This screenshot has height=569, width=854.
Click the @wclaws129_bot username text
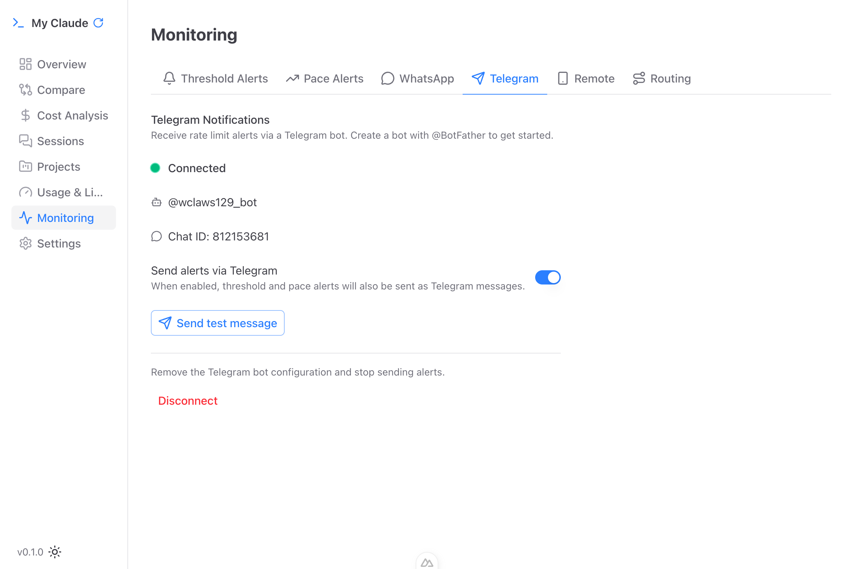tap(212, 202)
